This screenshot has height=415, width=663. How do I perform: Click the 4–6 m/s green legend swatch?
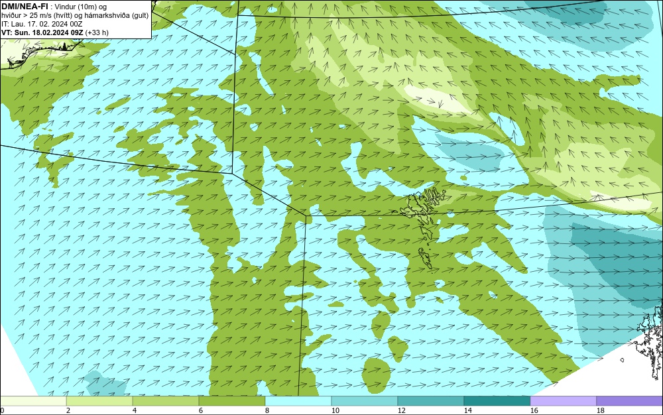tap(166, 400)
